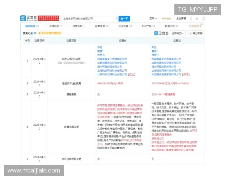Click the 530.209400万元人民币(+13.64%) value
This screenshot has height=180, width=225.
click(x=170, y=83)
